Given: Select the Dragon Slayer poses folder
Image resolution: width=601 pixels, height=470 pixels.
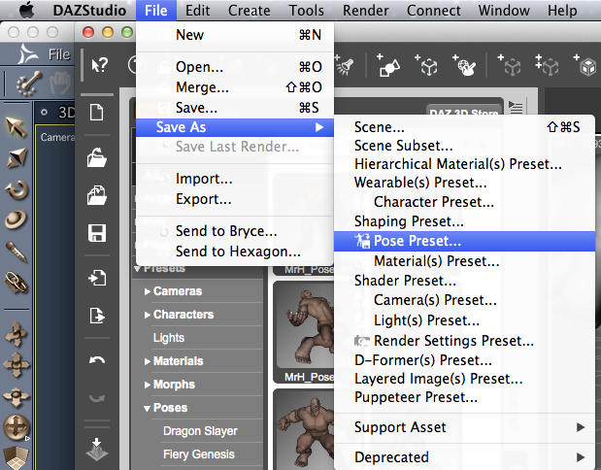Looking at the screenshot, I should [x=200, y=431].
